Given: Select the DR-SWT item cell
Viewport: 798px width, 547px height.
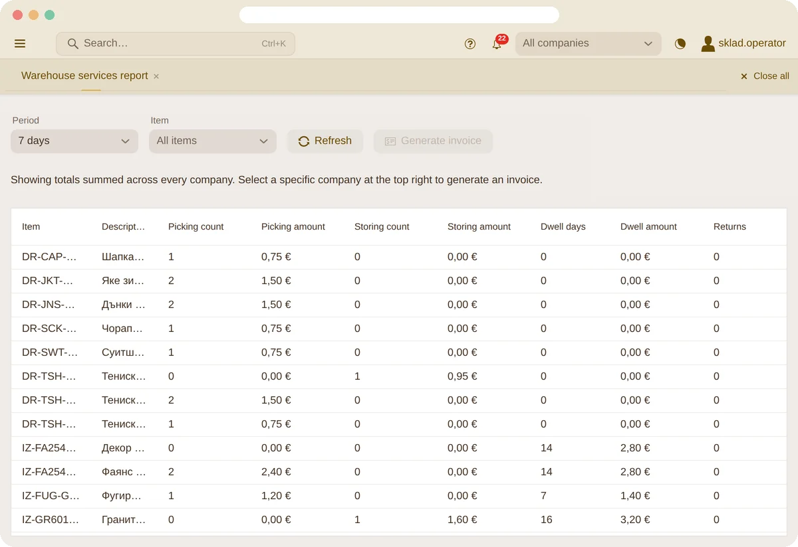Looking at the screenshot, I should coord(50,352).
